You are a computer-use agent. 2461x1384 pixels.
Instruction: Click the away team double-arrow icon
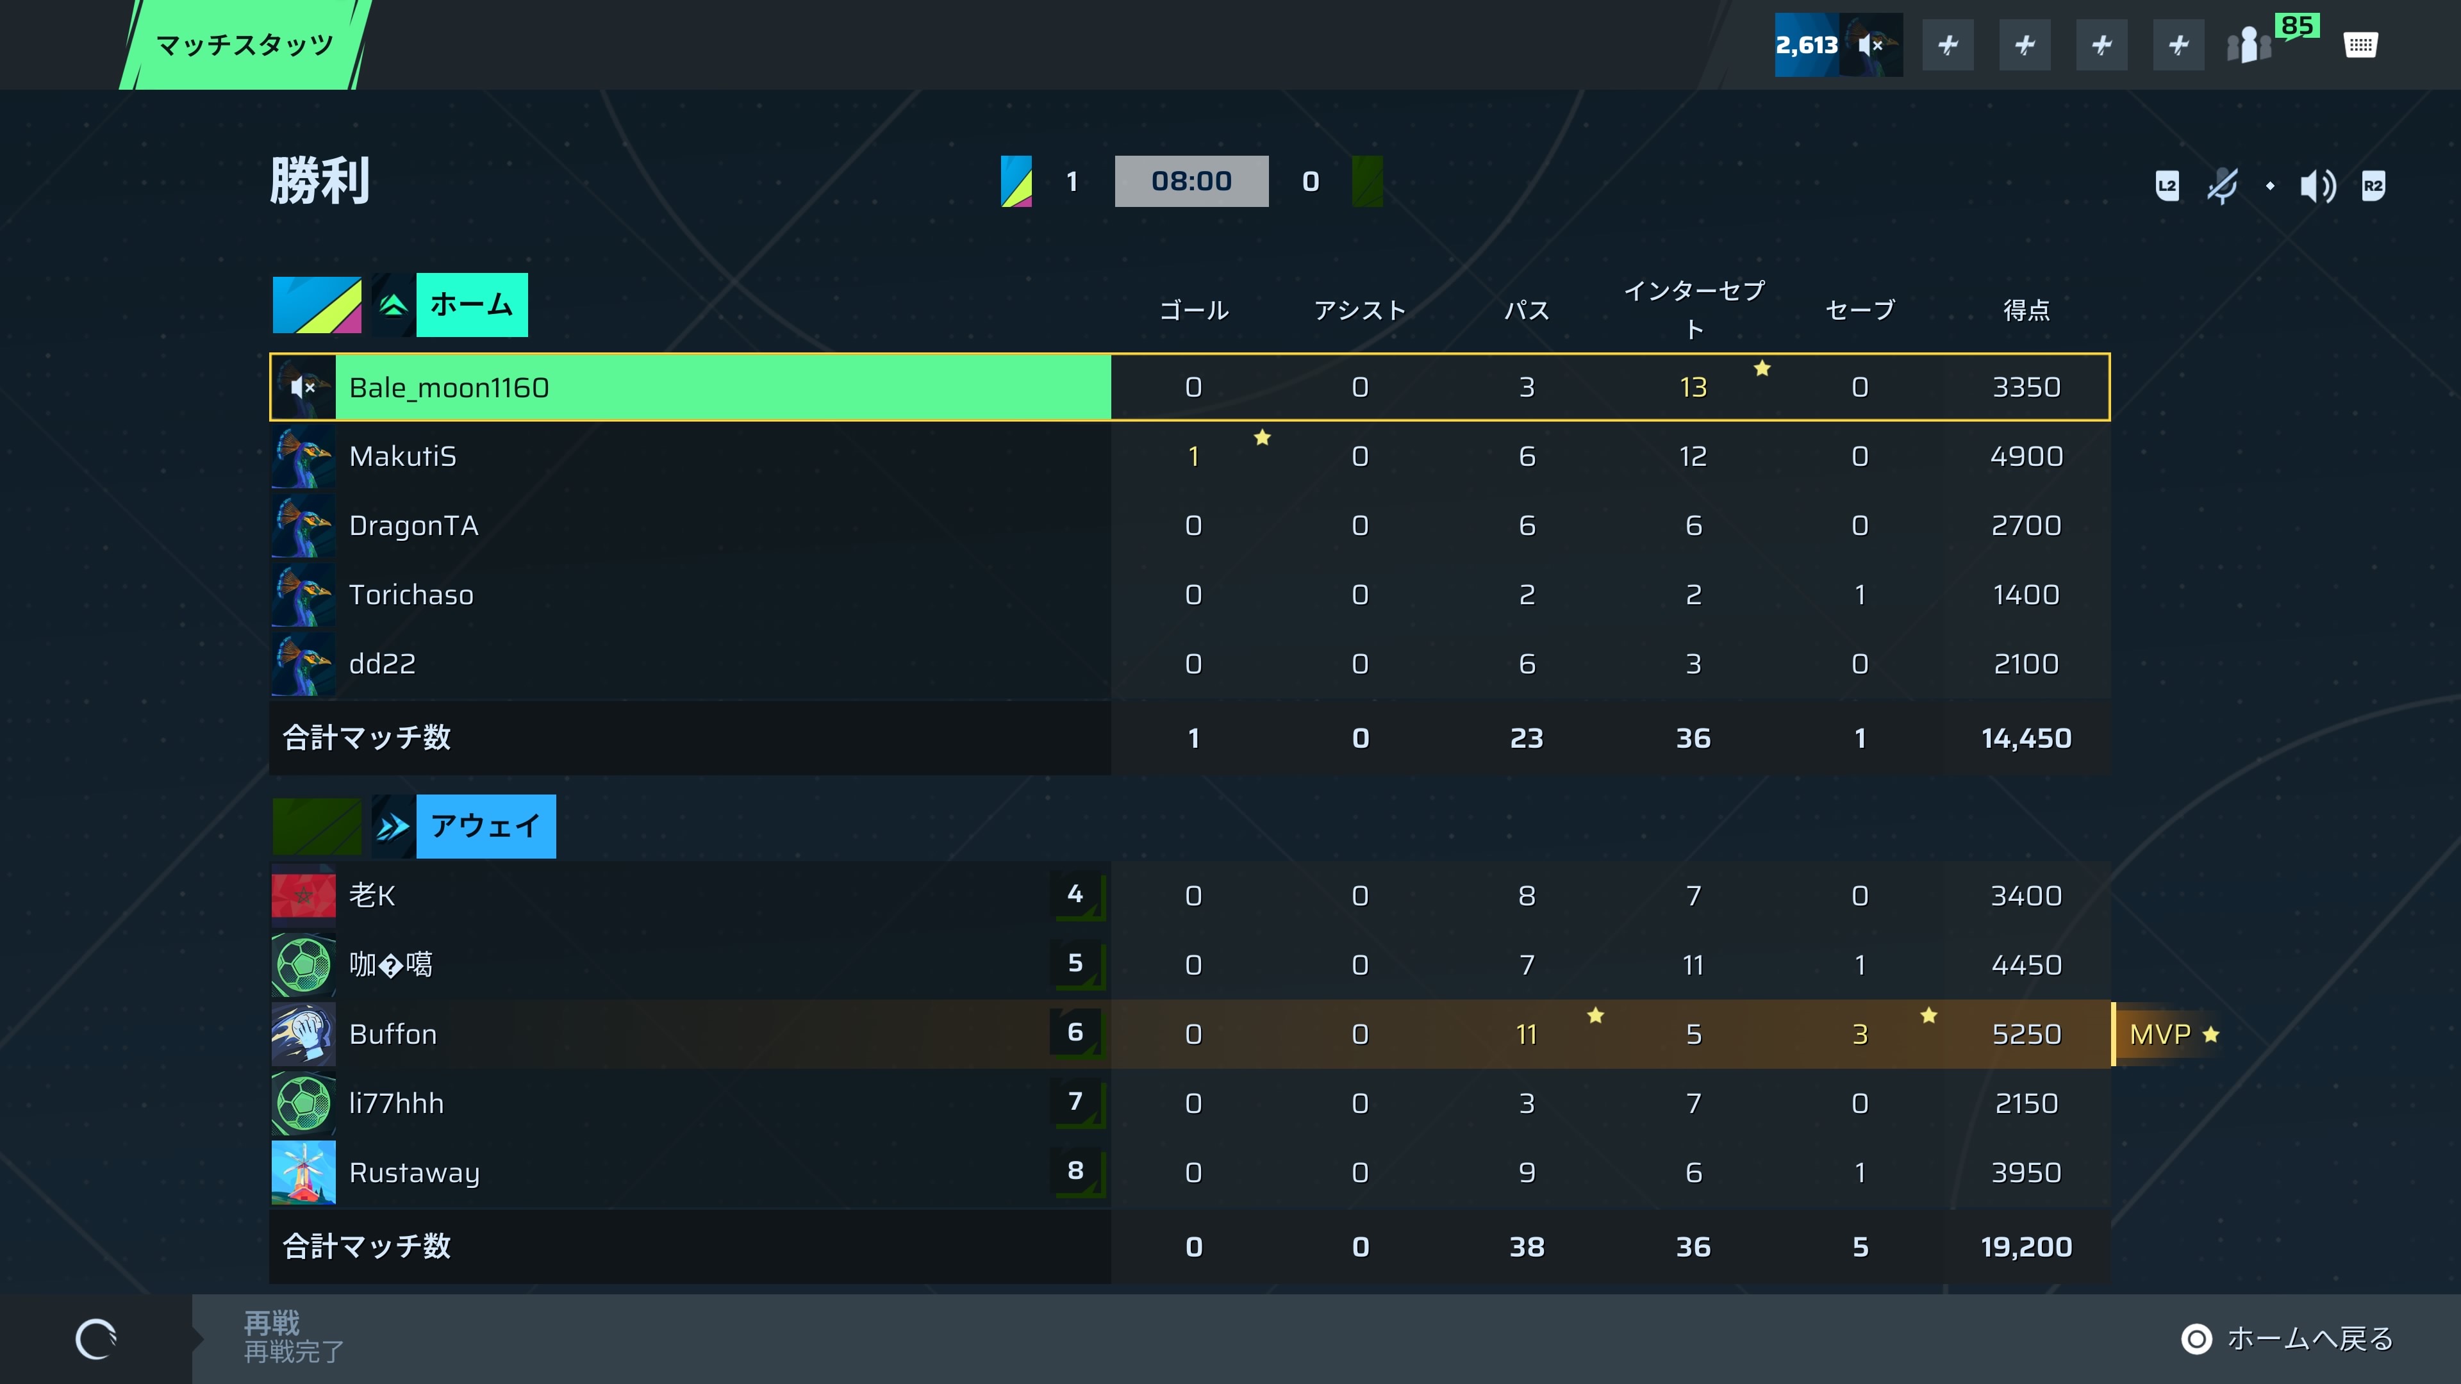[393, 826]
